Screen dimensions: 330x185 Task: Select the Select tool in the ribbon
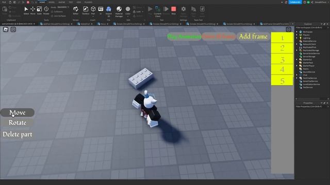(x=26, y=10)
